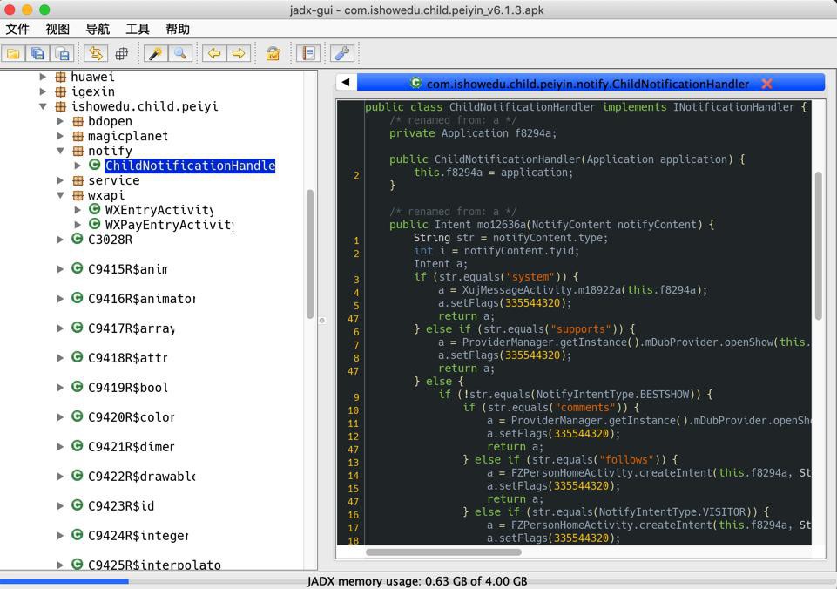Close the ChildNotificationHandler tab with red X
Screen dimensions: 837x589
click(767, 84)
